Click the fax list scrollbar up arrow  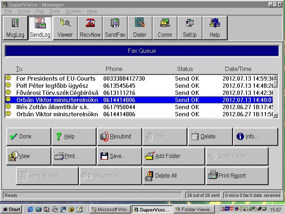pyautogui.click(x=275, y=77)
